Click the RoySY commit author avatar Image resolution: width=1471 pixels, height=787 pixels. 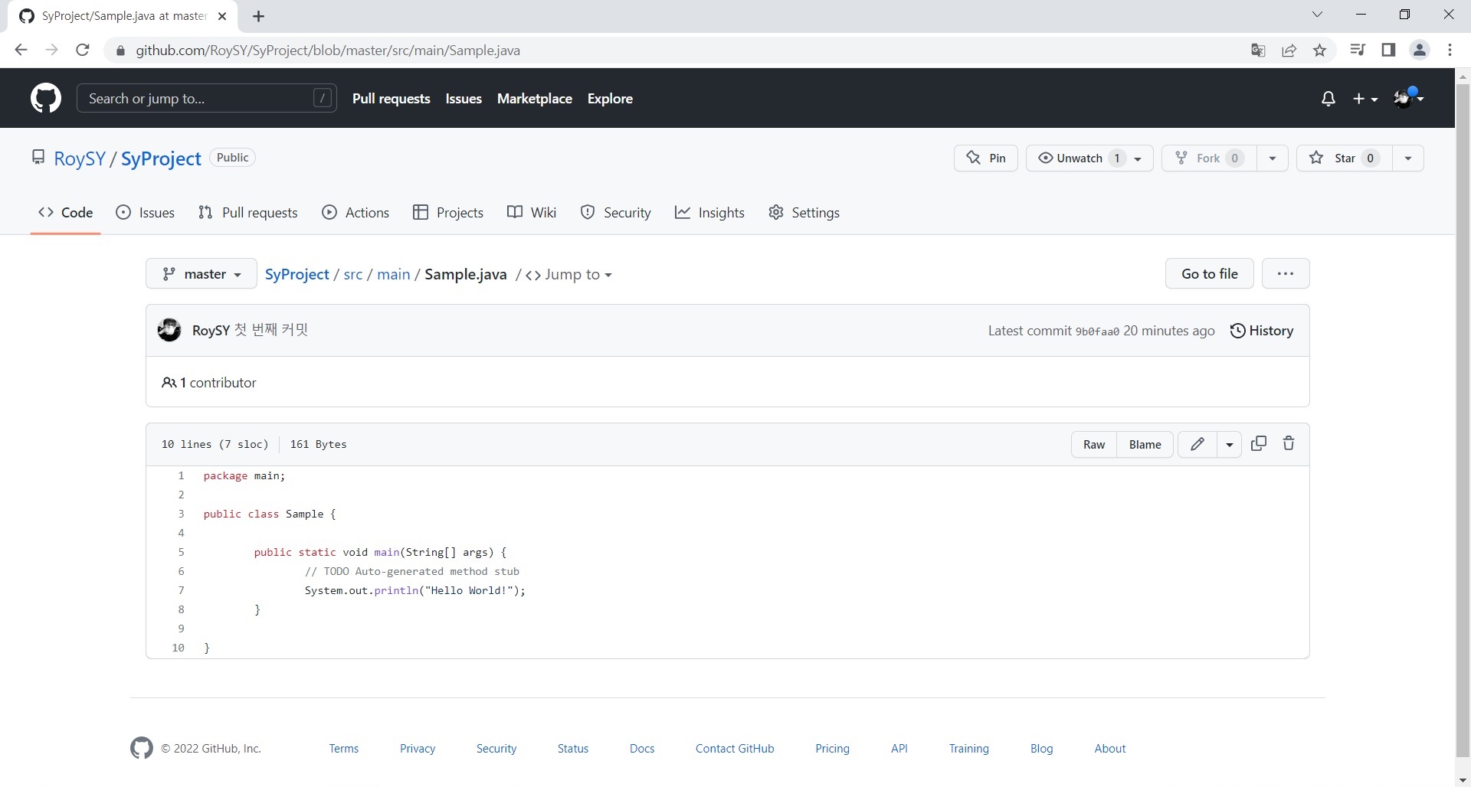point(169,330)
